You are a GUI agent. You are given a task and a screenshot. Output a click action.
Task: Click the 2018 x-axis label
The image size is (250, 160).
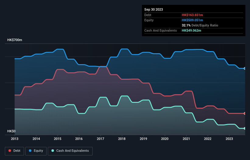[x=122, y=139]
